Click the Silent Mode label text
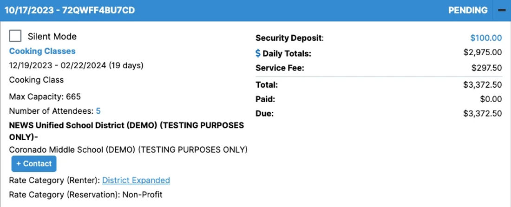511x207 pixels. click(52, 37)
